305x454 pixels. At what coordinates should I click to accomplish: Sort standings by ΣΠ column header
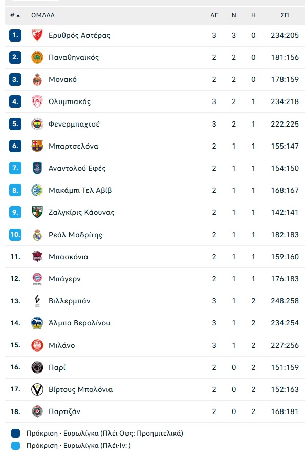[x=285, y=15]
